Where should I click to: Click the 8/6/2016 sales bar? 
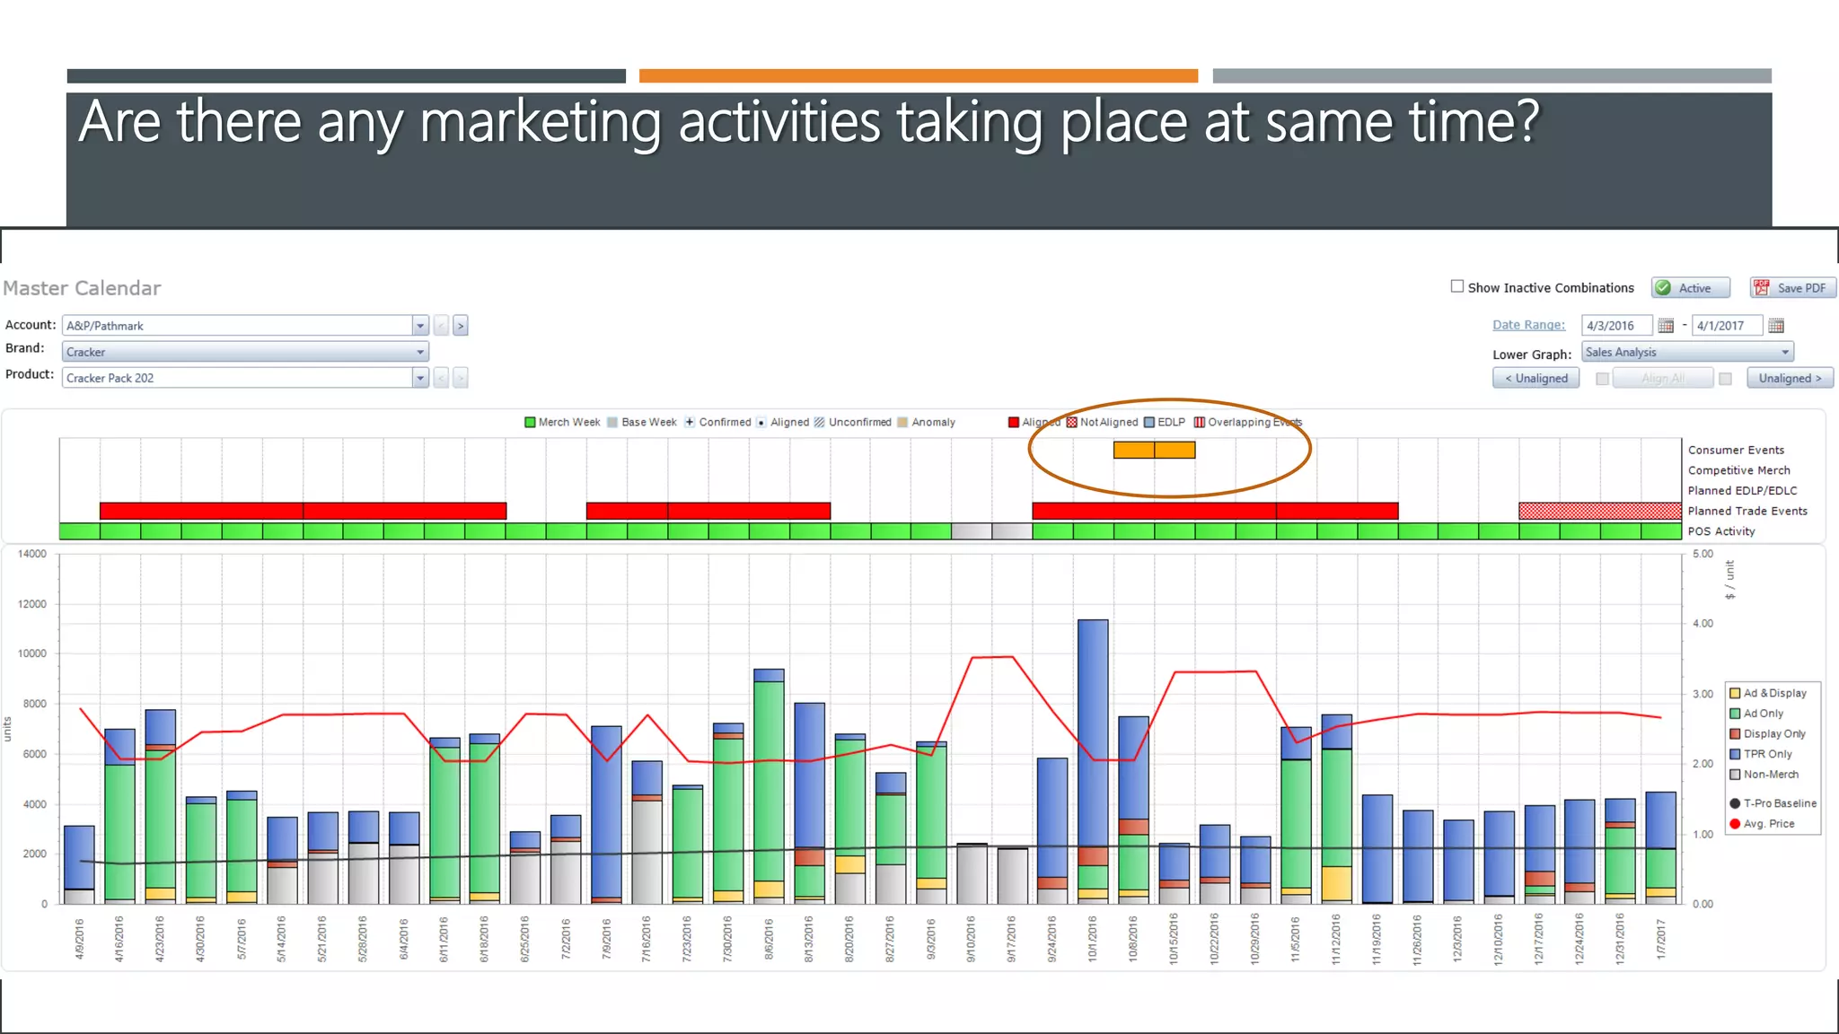769,785
